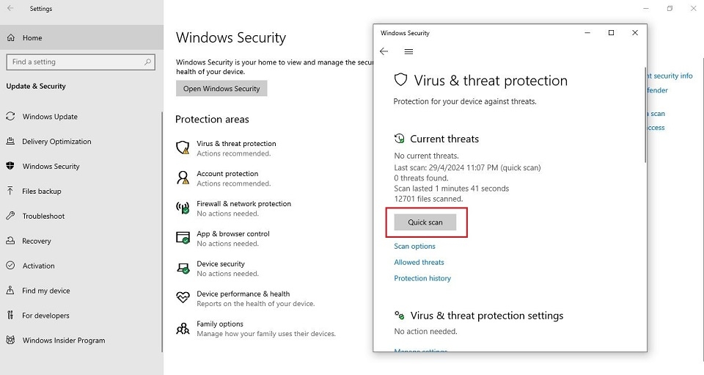This screenshot has width=704, height=375.
Task: Click the App & browser control icon
Action: [x=183, y=238]
